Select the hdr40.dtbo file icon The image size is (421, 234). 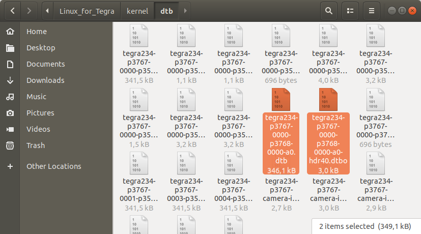pyautogui.click(x=328, y=100)
